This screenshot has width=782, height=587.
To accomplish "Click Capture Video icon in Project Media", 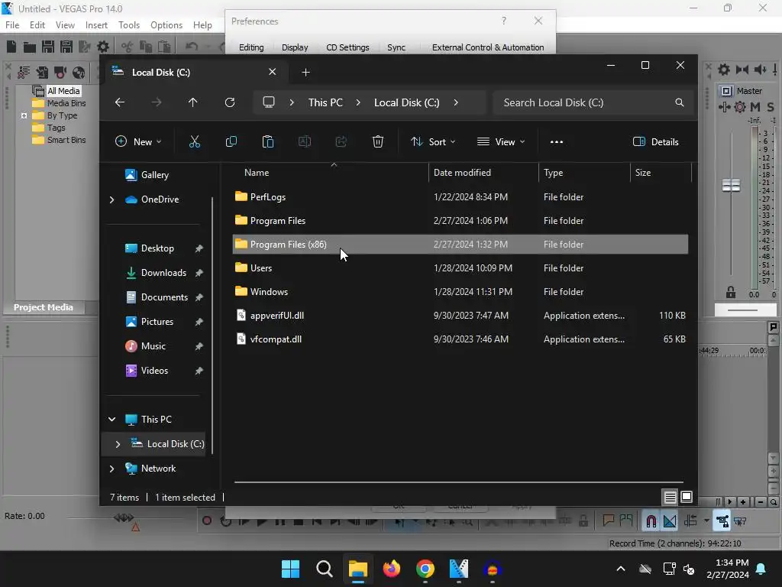I will point(60,73).
